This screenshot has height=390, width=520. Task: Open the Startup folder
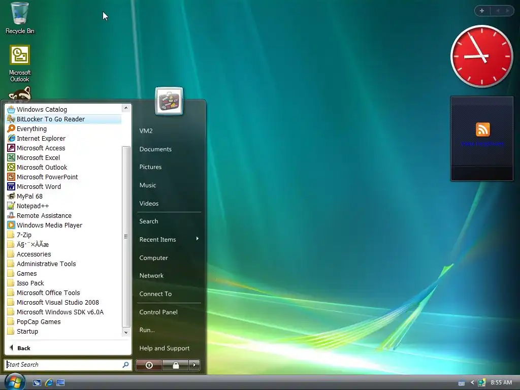click(x=63, y=331)
